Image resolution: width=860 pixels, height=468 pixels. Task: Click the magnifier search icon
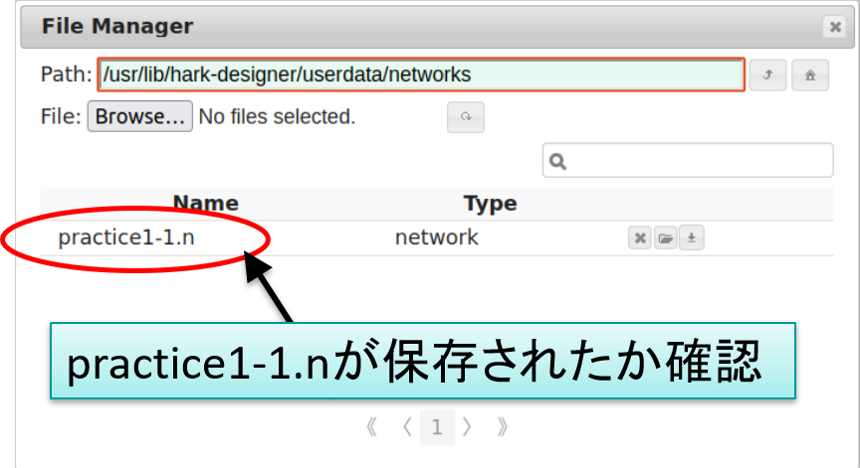point(557,162)
